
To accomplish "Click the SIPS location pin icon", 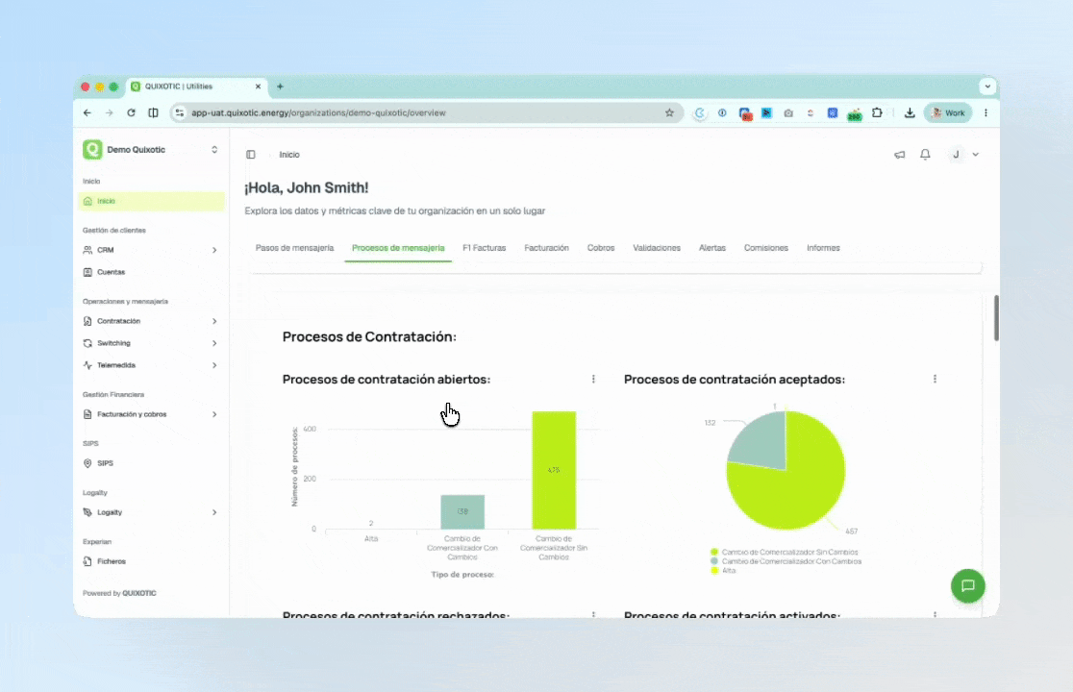I will 87,463.
